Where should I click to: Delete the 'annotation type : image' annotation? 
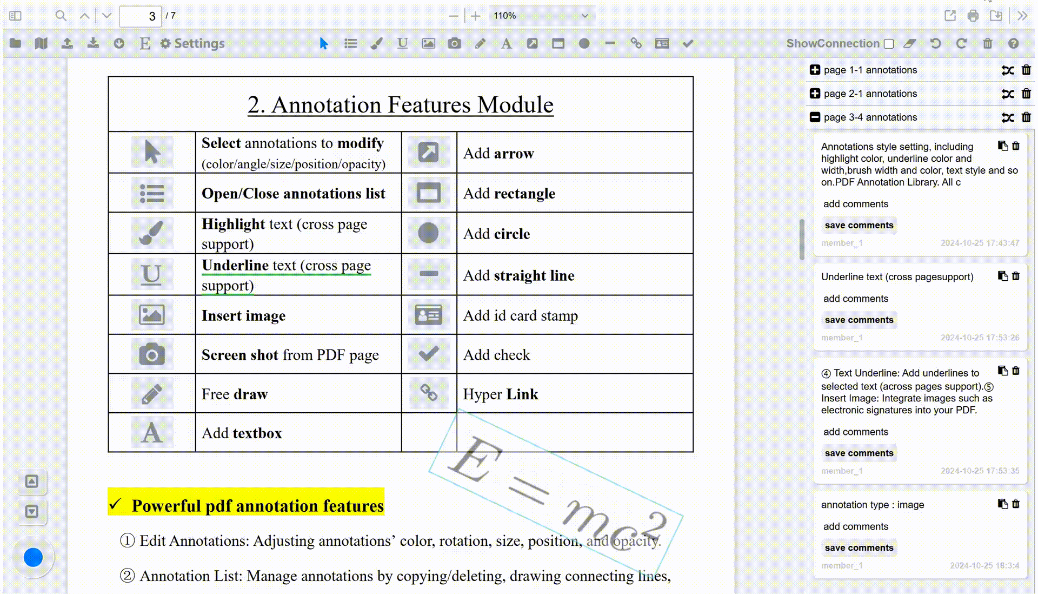pyautogui.click(x=1016, y=504)
